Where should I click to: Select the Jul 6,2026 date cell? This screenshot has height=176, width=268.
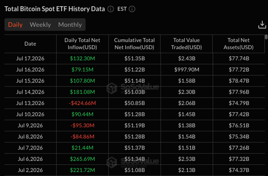(x=30, y=159)
